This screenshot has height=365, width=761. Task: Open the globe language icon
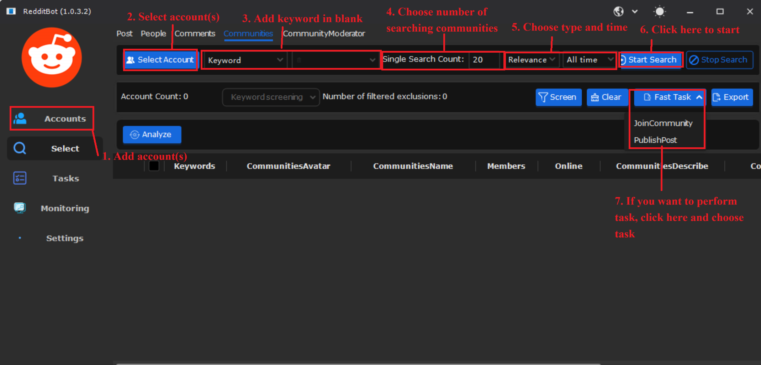point(618,11)
